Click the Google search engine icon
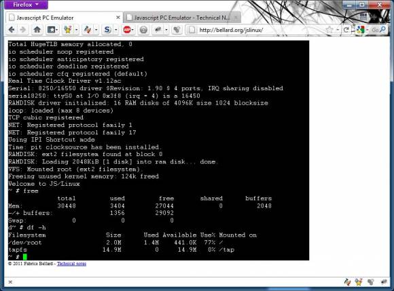This screenshot has height=291, width=394. pyautogui.click(x=361, y=30)
